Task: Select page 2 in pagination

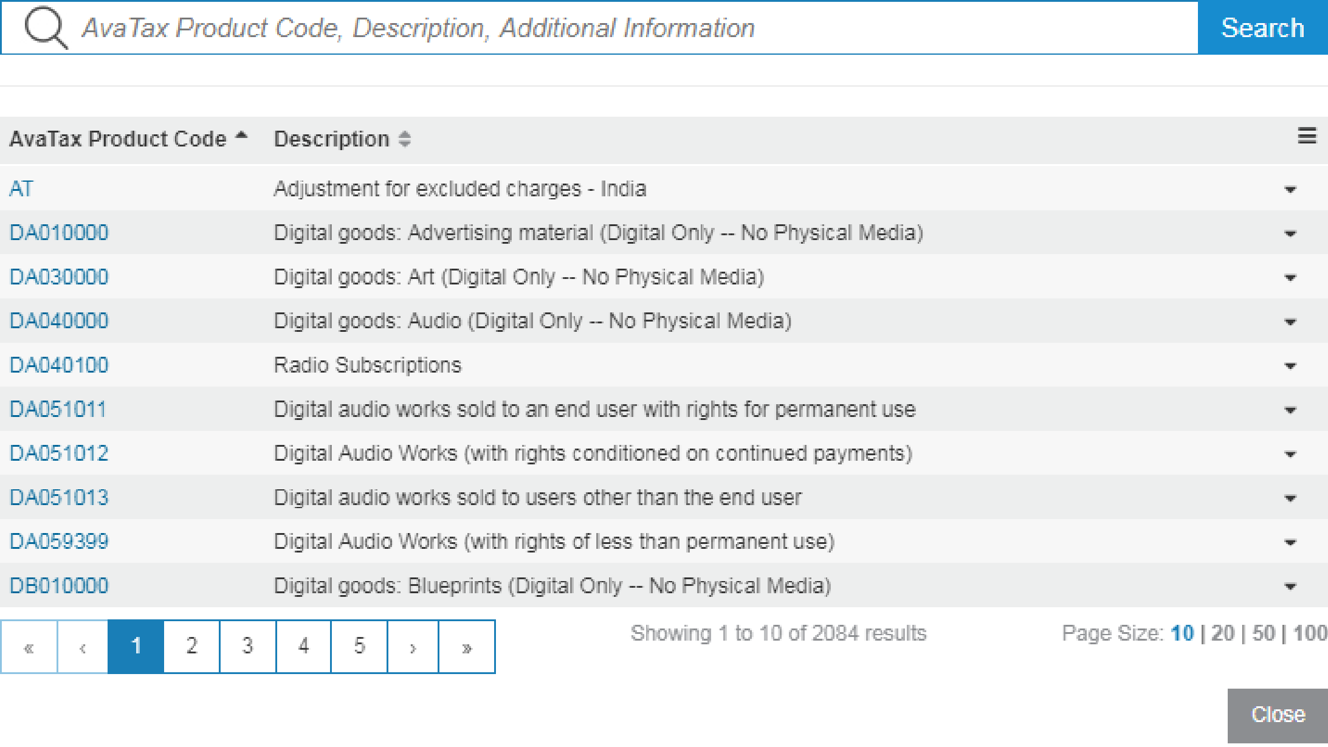Action: pos(191,647)
